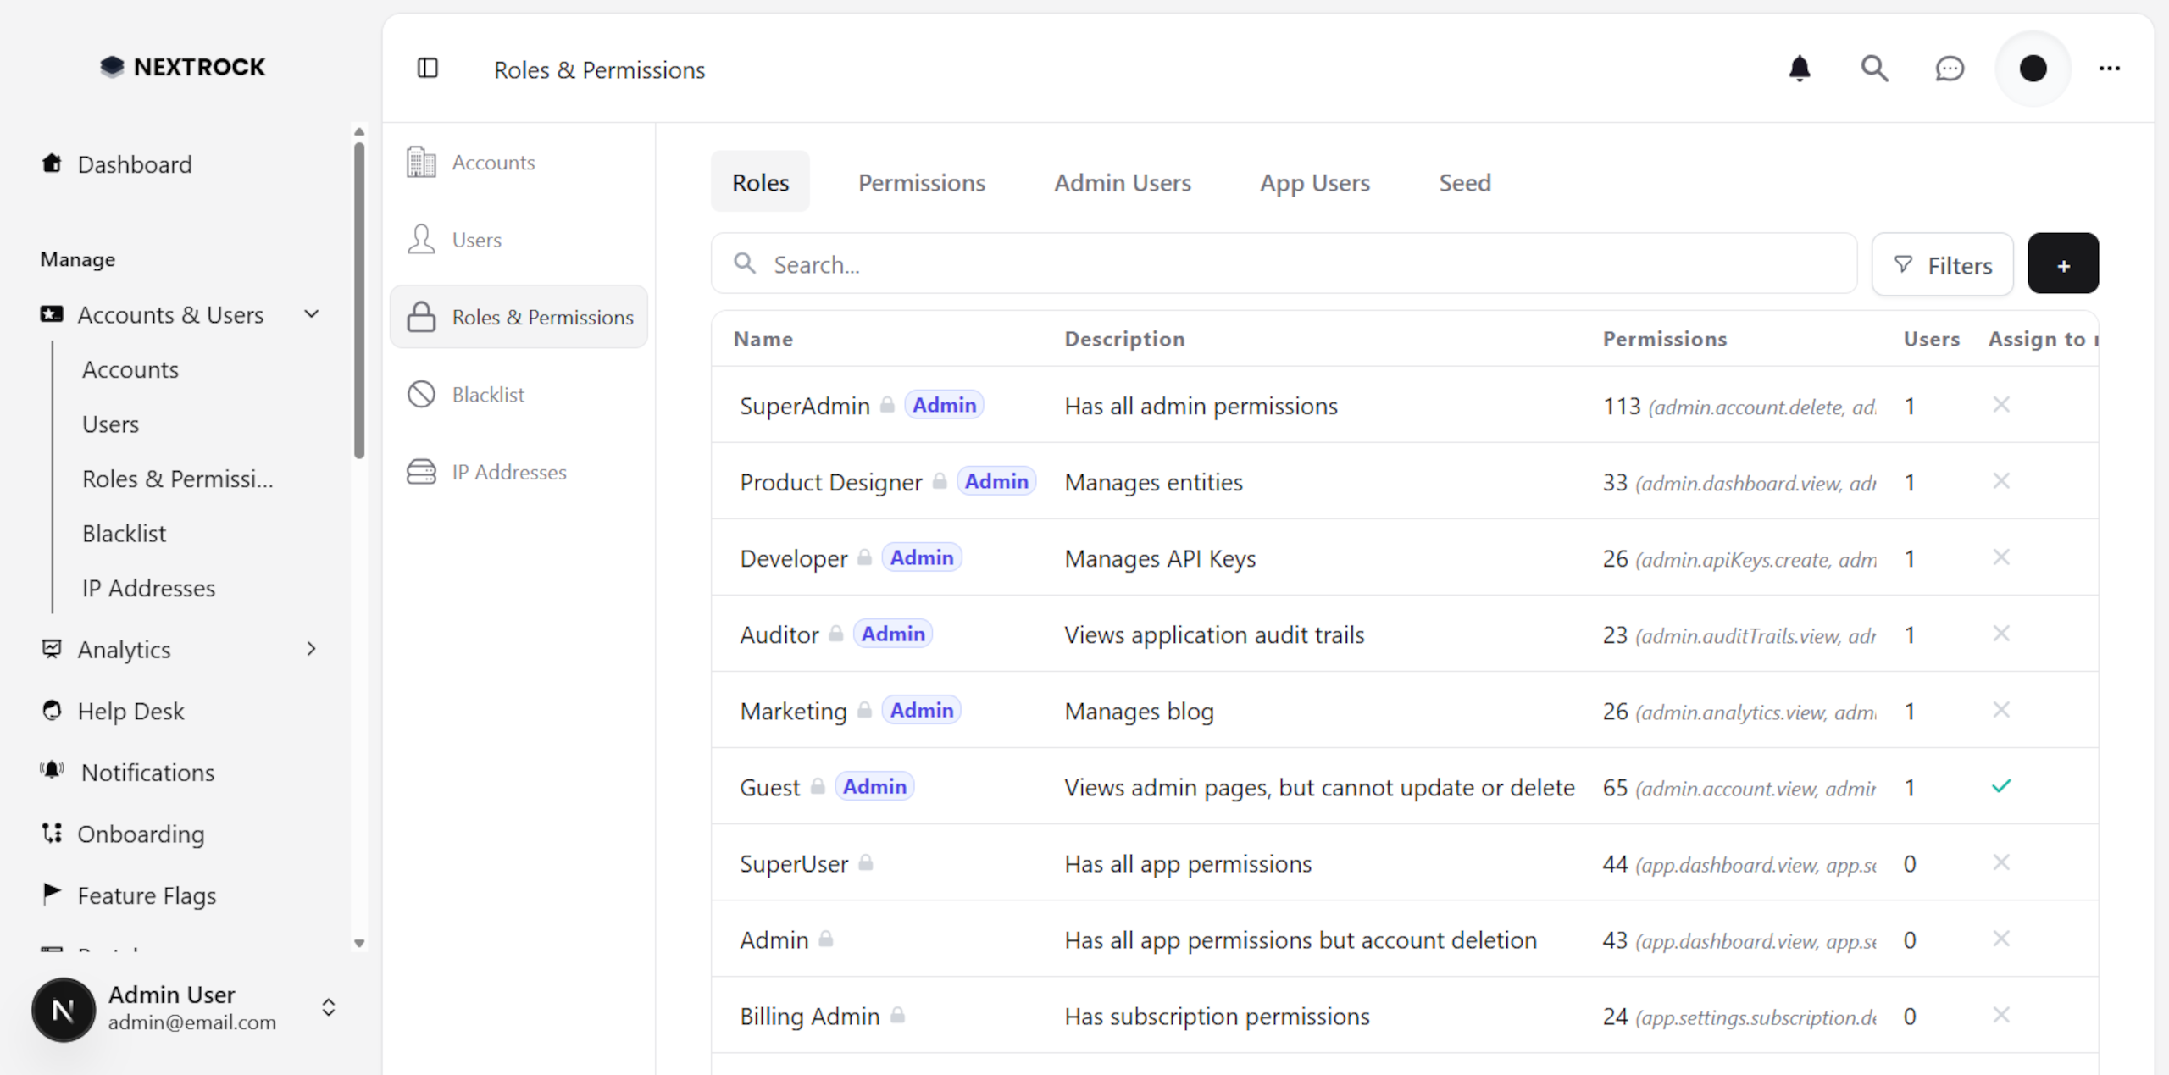Toggle the sidebar panel layout icon

pos(428,69)
